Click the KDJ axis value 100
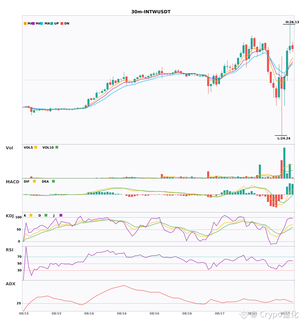Image resolution: width=301 pixels, height=323 pixels. pos(18,217)
